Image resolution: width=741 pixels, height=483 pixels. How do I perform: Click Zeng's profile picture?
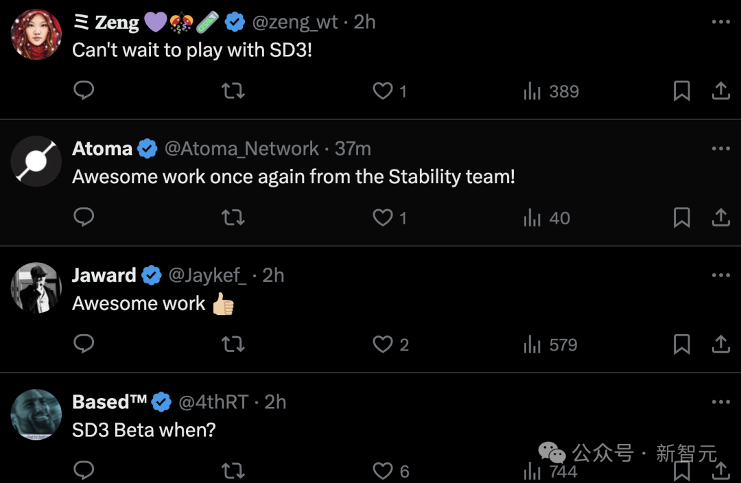36,34
